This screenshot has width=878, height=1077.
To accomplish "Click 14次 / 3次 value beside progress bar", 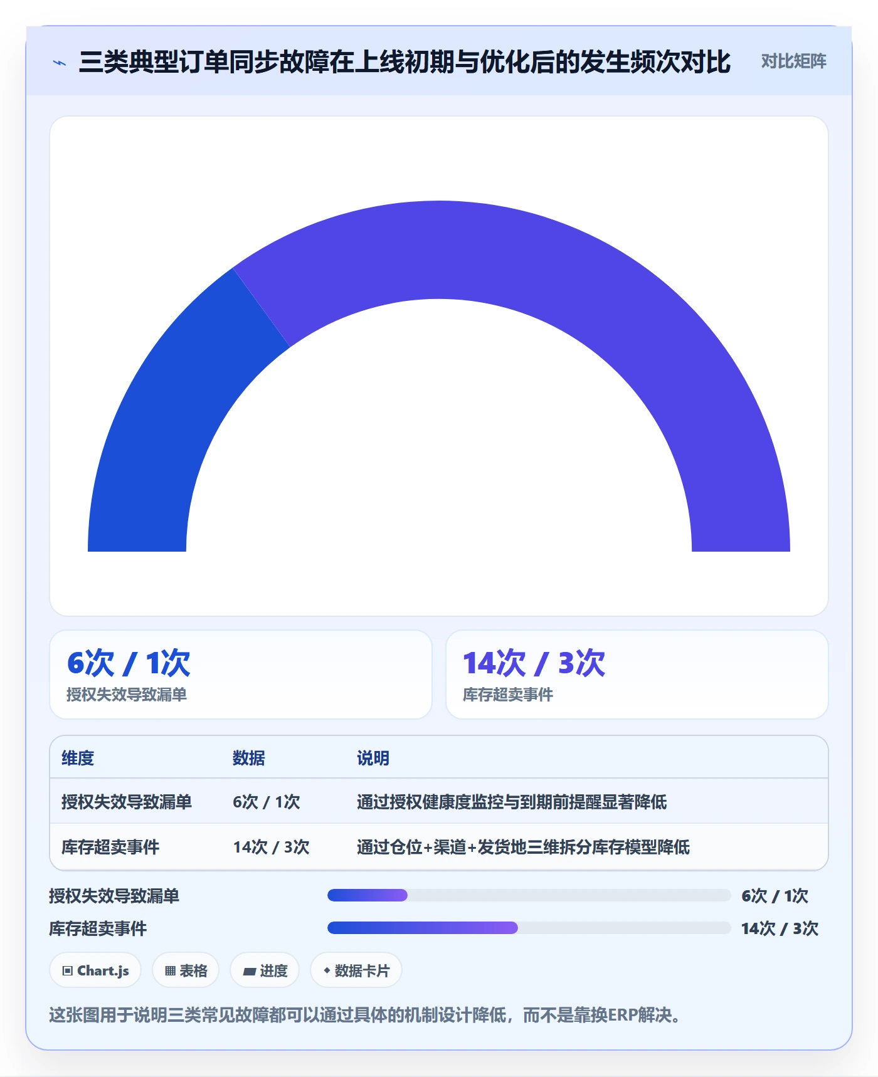I will (780, 928).
